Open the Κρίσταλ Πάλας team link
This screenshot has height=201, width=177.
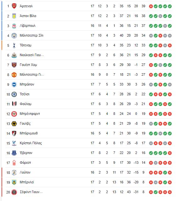31,143
